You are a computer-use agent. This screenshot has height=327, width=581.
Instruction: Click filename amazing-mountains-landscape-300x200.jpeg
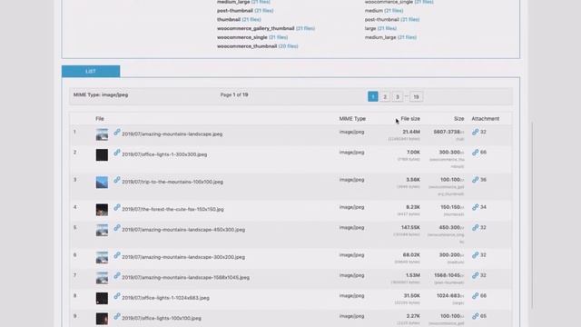183,257
